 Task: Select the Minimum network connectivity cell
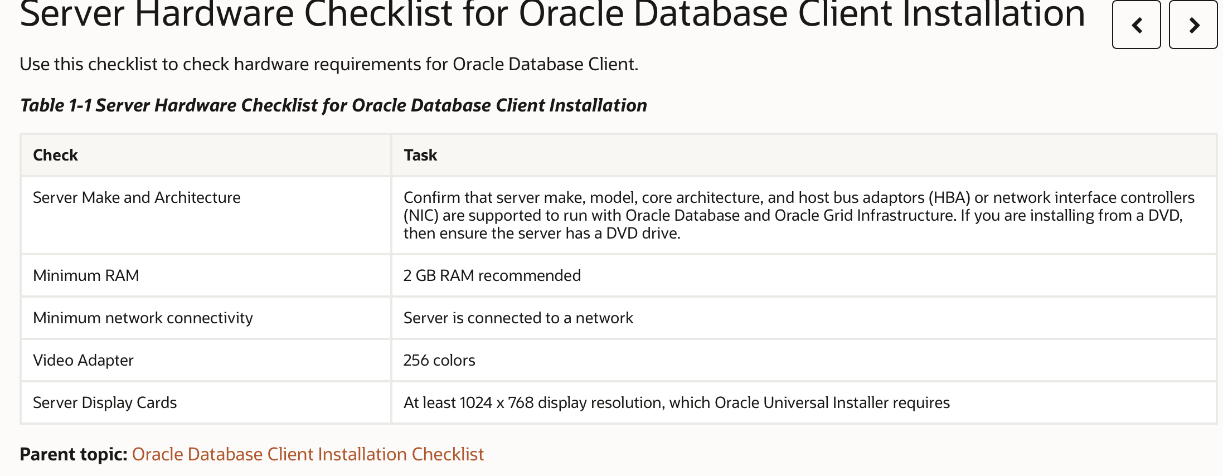click(x=143, y=318)
